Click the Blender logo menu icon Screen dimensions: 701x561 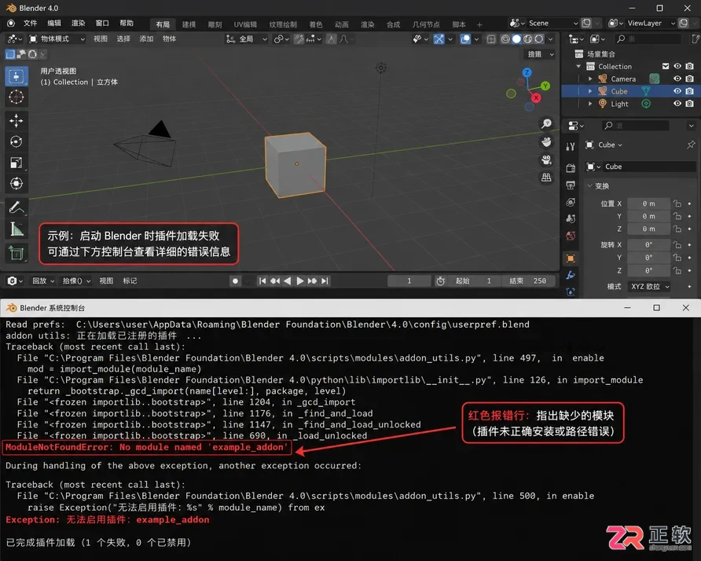coord(11,24)
